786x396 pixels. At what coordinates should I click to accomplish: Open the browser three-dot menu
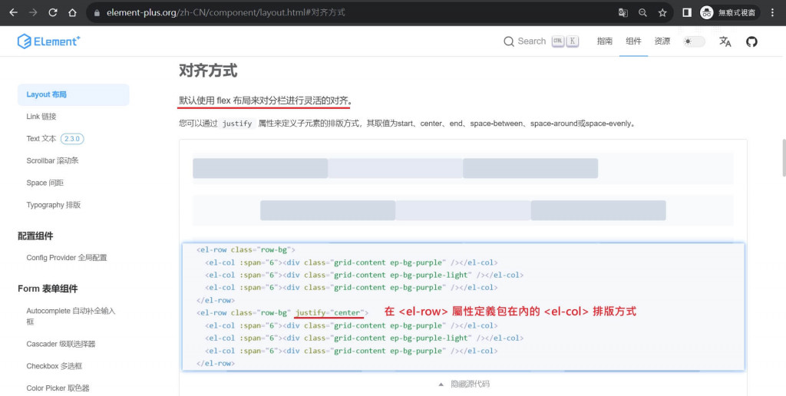(772, 12)
